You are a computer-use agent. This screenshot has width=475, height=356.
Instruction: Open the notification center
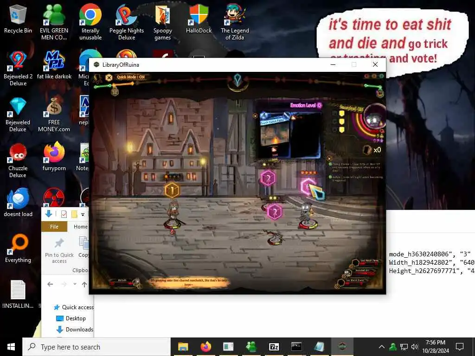click(460, 347)
